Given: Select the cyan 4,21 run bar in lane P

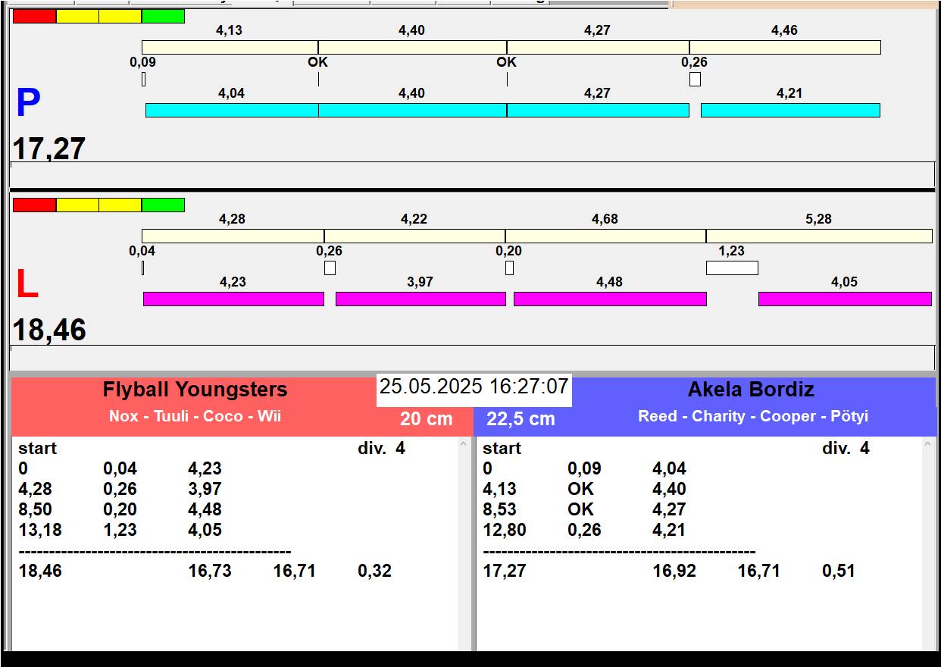Looking at the screenshot, I should click(x=790, y=110).
